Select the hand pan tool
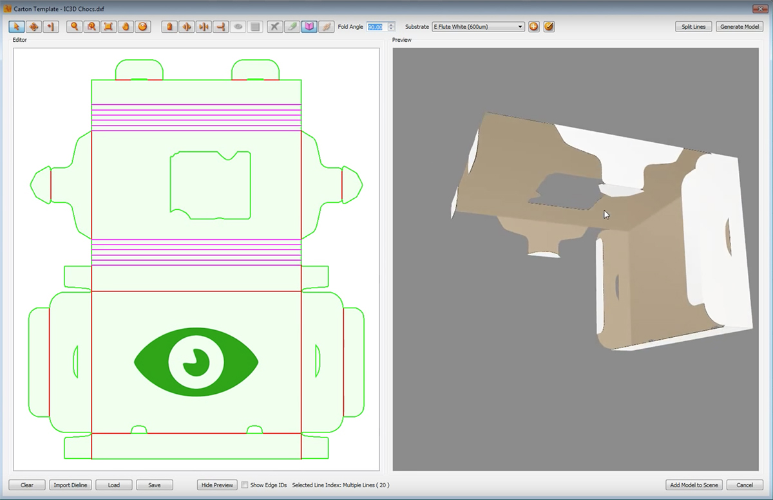 (126, 27)
